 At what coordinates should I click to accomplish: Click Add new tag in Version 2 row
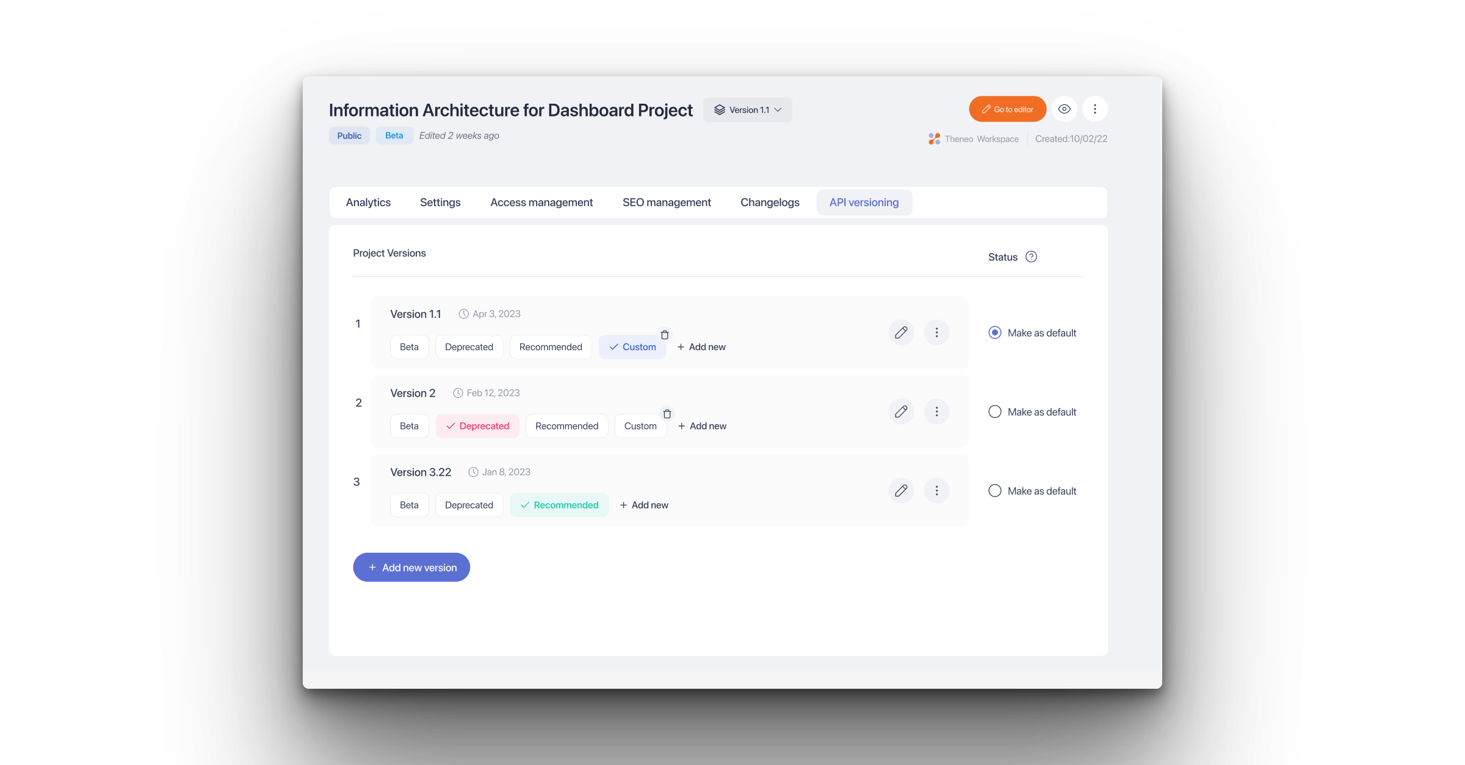(702, 426)
